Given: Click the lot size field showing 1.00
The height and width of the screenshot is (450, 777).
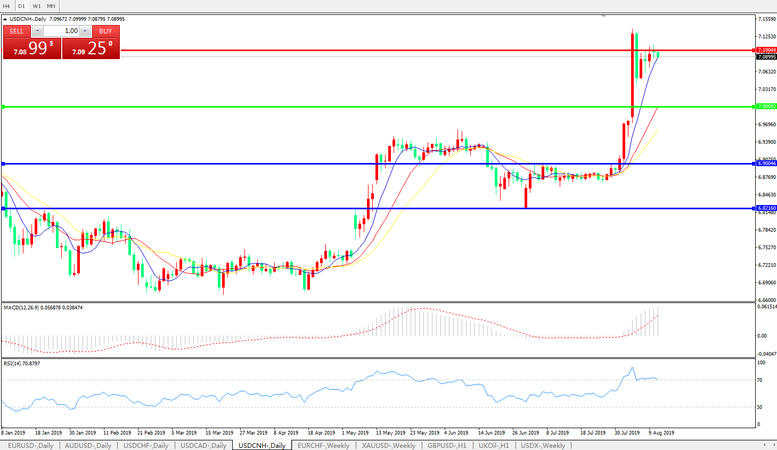Looking at the screenshot, I should [x=61, y=31].
